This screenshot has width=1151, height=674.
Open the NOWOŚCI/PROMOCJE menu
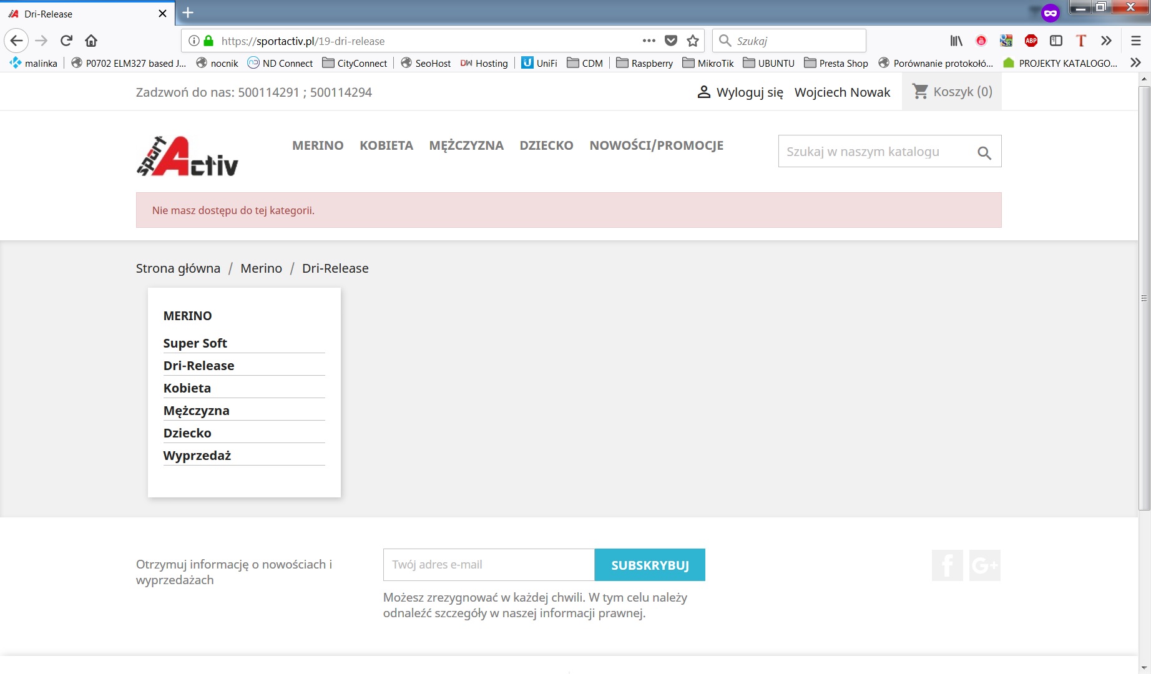point(657,145)
